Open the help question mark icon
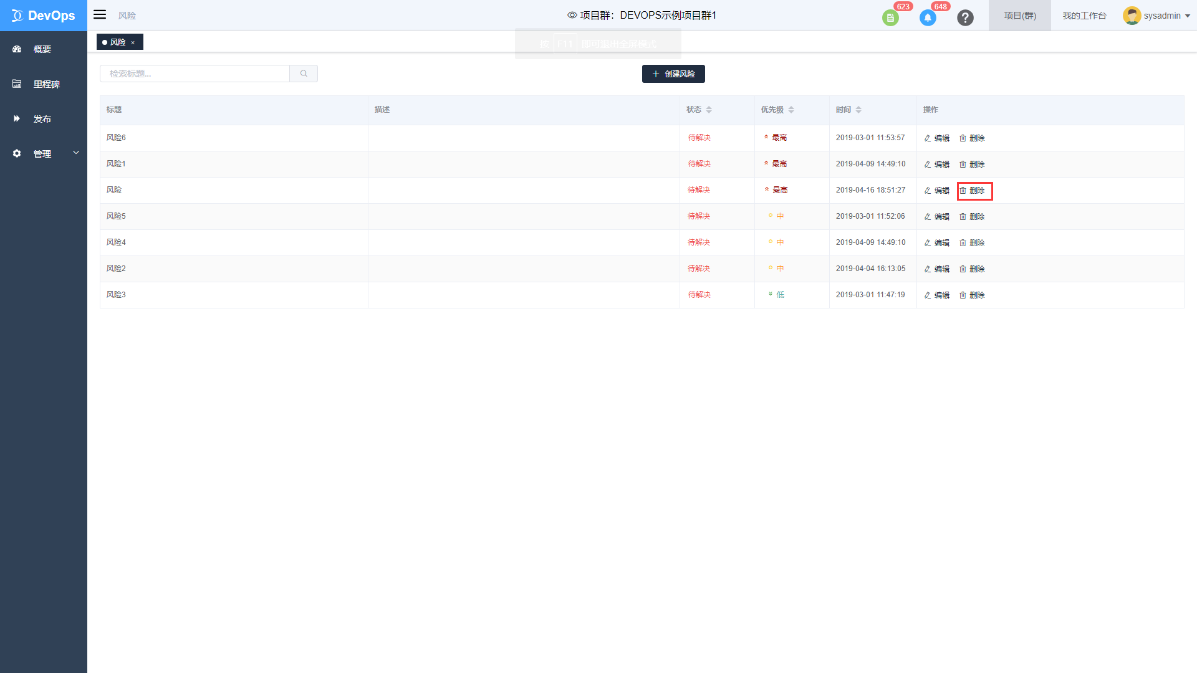Screen dimensions: 1197x673 pos(965,18)
